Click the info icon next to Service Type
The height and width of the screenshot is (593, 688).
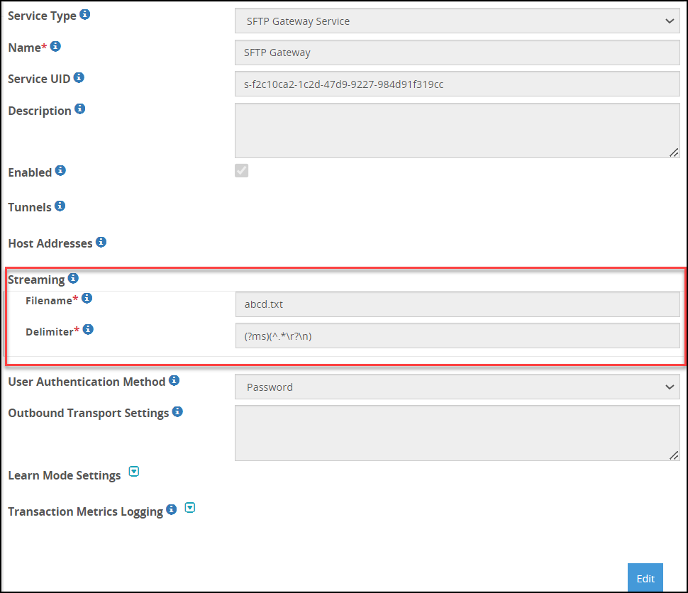coord(84,14)
